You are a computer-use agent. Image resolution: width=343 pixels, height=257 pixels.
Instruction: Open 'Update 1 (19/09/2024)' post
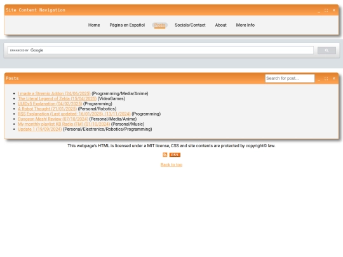coord(40,129)
